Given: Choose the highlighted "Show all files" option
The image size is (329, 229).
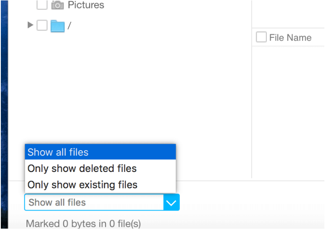Looking at the screenshot, I should 100,152.
